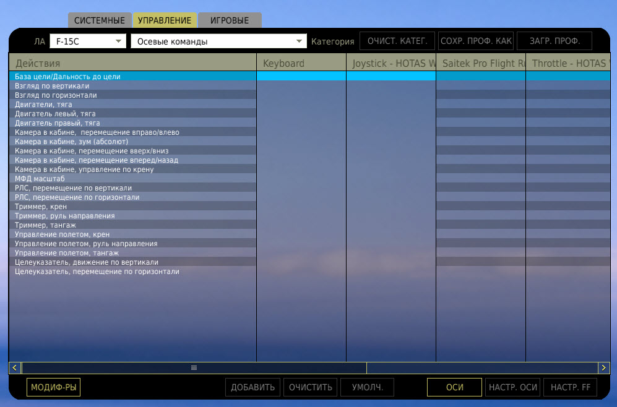Select row Взгляд по вертикали

pyautogui.click(x=132, y=86)
